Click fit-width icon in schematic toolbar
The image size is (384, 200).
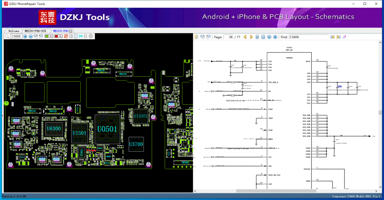pyautogui.click(x=257, y=37)
